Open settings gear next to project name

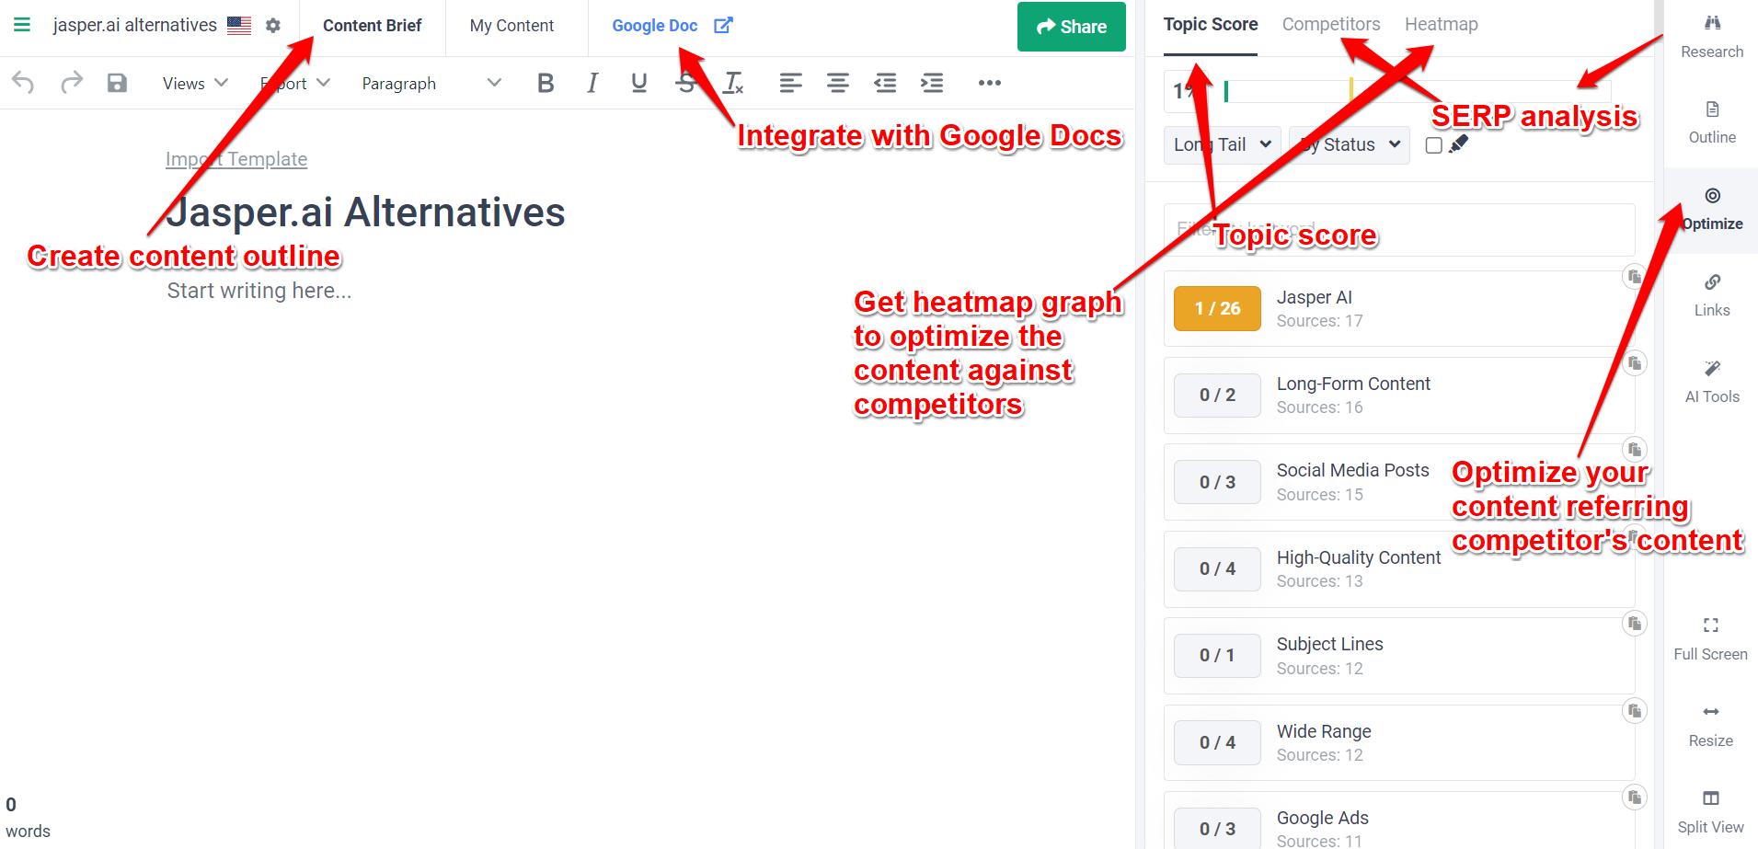(273, 26)
